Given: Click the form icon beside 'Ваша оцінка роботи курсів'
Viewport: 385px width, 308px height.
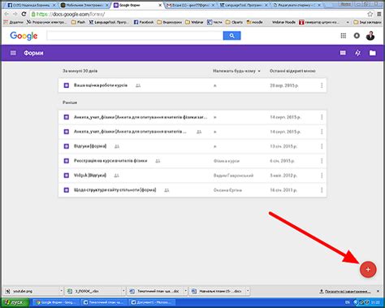Looking at the screenshot, I should click(x=67, y=85).
